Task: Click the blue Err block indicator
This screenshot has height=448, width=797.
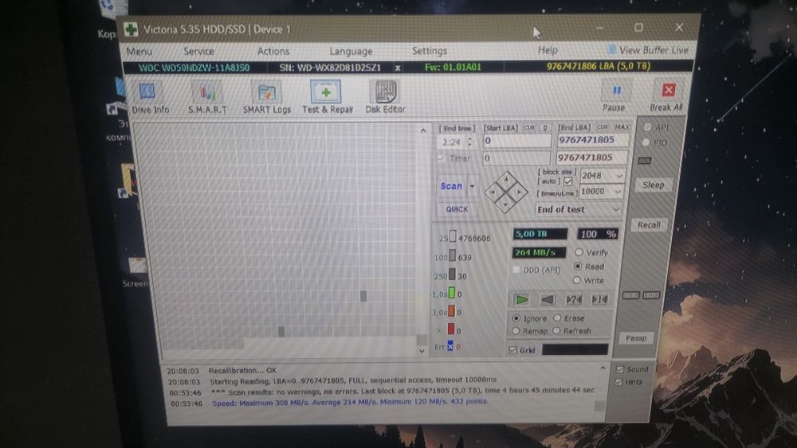Action: (x=450, y=346)
